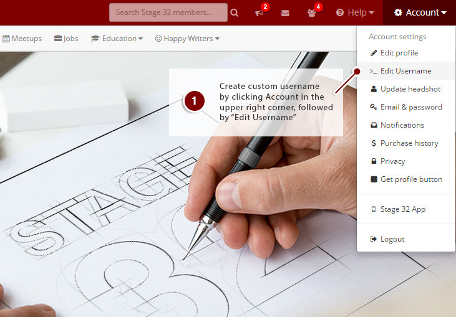The height and width of the screenshot is (317, 456).
Task: Focus the Search Stage 32 members field
Action: click(x=168, y=12)
